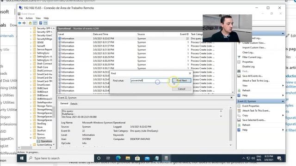Sort by the Source column header
This screenshot has height=166, width=296.
pos(149,34)
